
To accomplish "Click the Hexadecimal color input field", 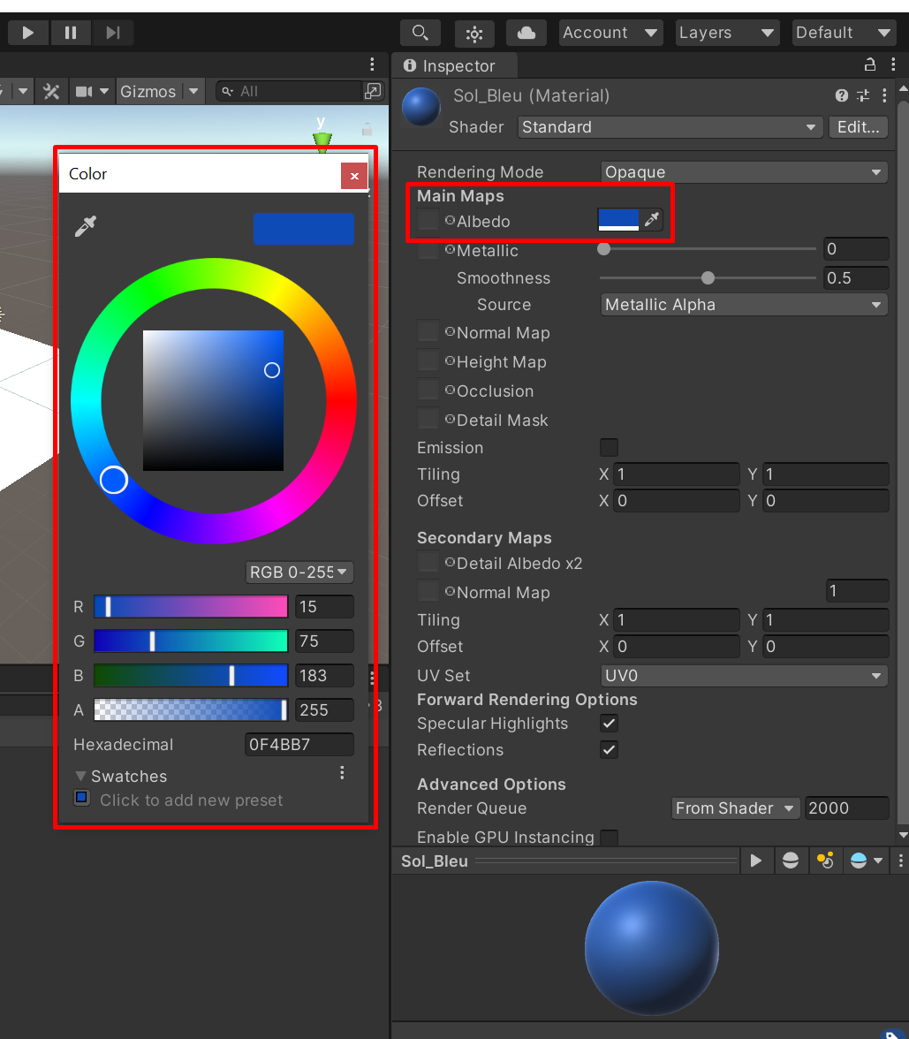I will pos(299,744).
